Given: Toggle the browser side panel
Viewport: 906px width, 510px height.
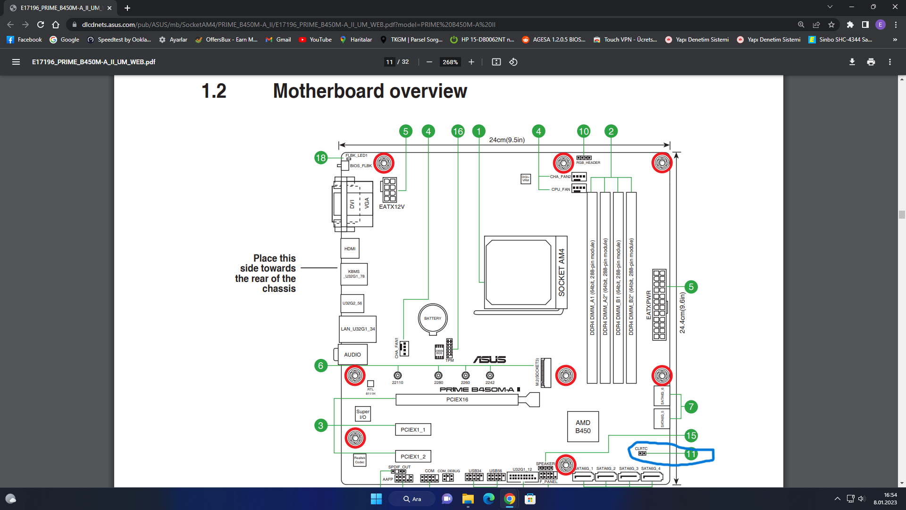Looking at the screenshot, I should (865, 25).
